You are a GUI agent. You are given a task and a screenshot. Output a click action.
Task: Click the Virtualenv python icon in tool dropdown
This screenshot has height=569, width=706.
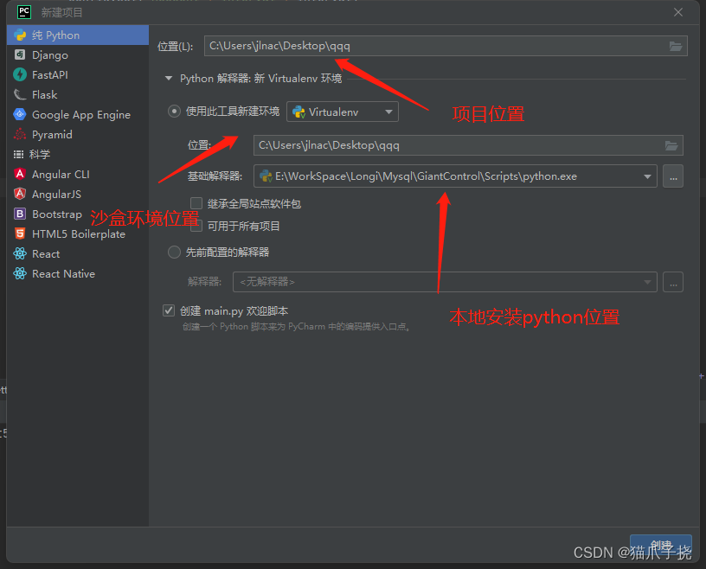[299, 112]
